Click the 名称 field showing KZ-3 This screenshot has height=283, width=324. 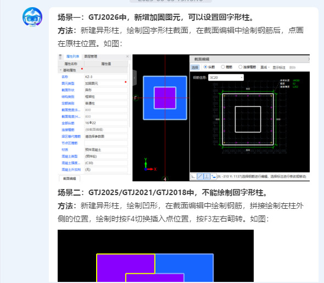point(106,77)
